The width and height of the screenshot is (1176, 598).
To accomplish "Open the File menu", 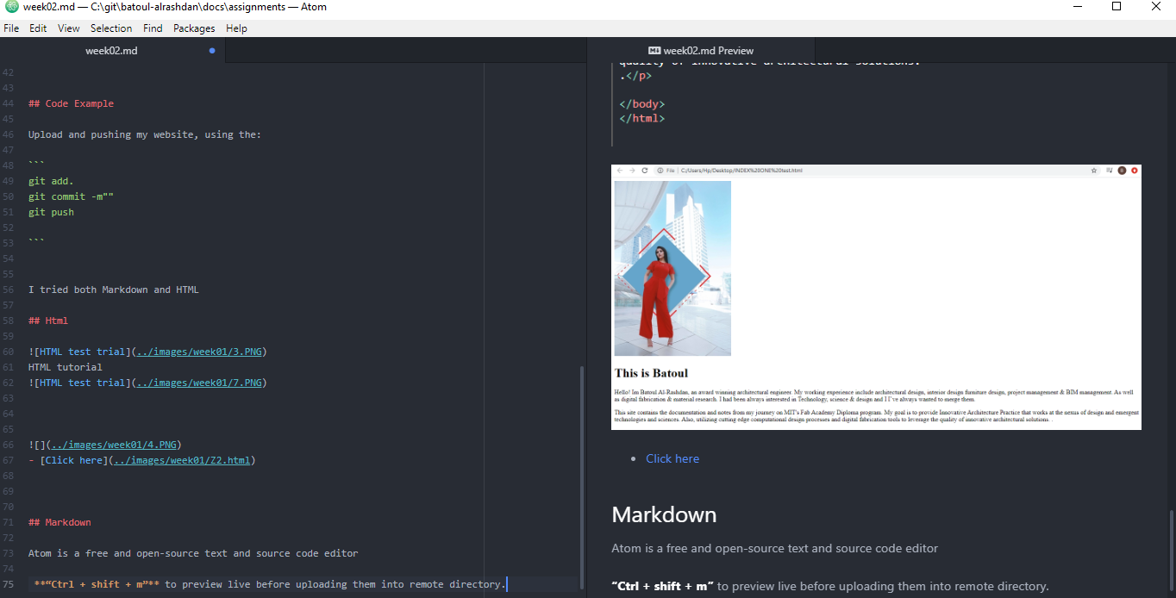I will pyautogui.click(x=11, y=28).
